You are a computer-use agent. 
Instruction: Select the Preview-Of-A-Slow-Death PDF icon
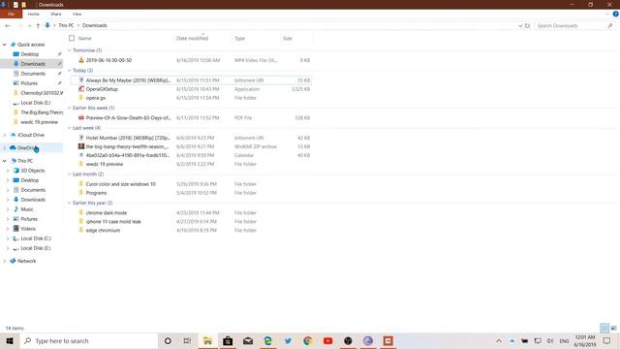point(81,117)
